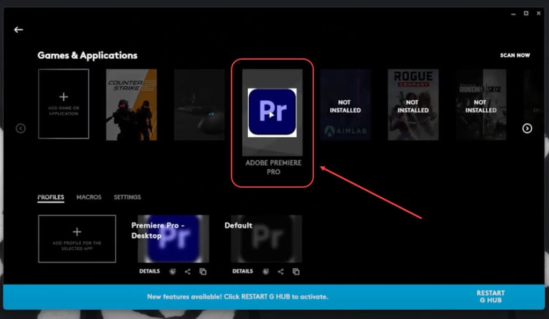
Task: Duplicate the Default profile
Action: [x=296, y=271]
